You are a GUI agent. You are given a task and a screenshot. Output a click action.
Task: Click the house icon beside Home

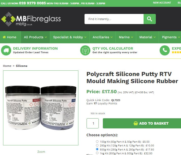tap(4, 37)
